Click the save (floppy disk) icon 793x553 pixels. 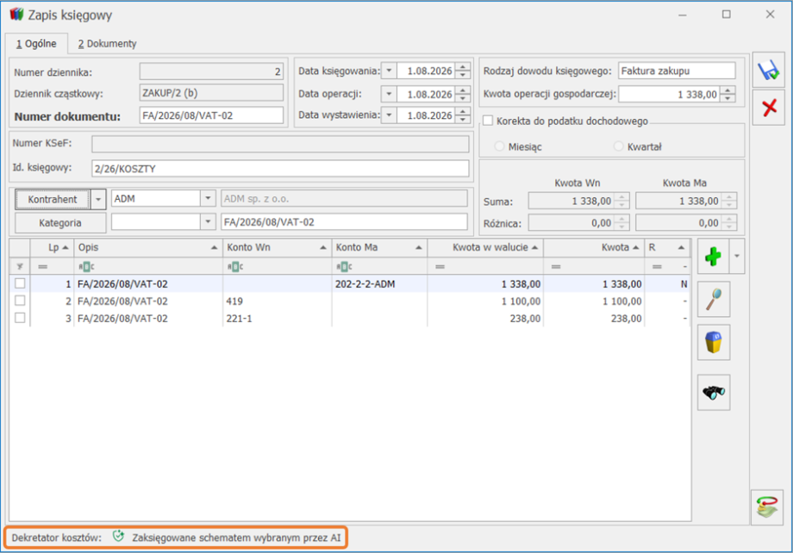coord(768,70)
